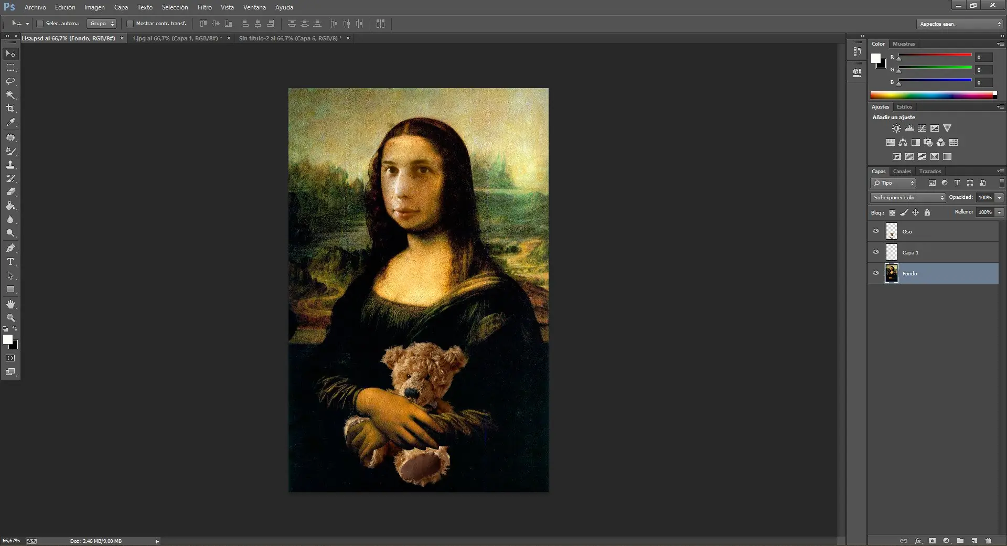The image size is (1007, 546).
Task: Open the Opacidad slider dropdown arrow
Action: 1000,198
